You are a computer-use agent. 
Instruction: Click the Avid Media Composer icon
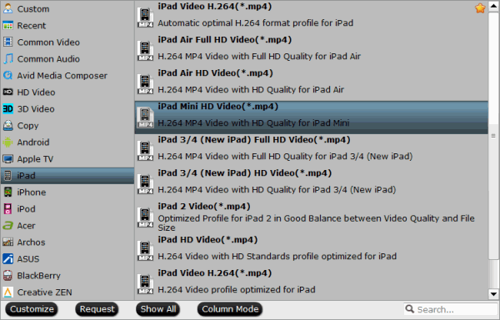point(7,76)
